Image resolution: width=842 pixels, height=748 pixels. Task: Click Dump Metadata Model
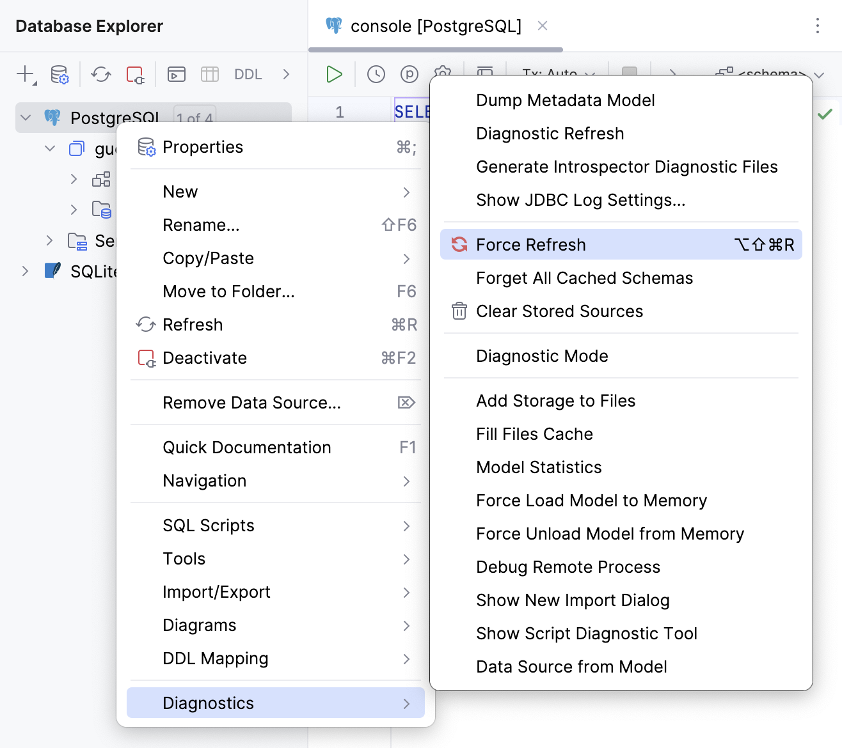click(565, 100)
